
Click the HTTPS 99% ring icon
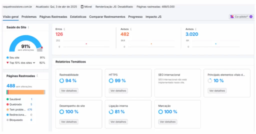(x=111, y=81)
